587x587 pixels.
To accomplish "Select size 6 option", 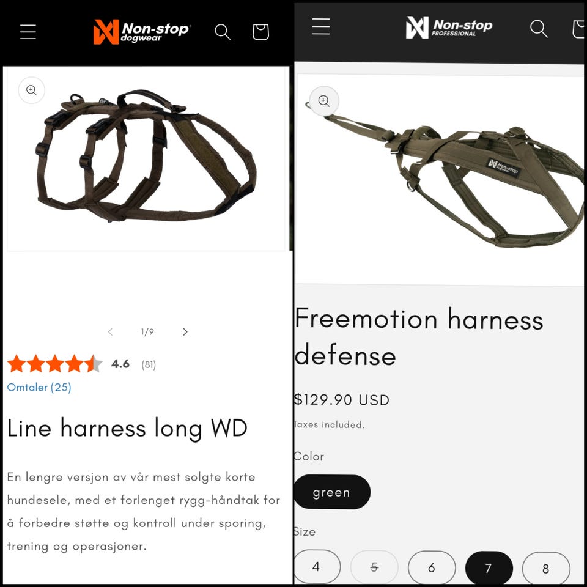I will 432,567.
